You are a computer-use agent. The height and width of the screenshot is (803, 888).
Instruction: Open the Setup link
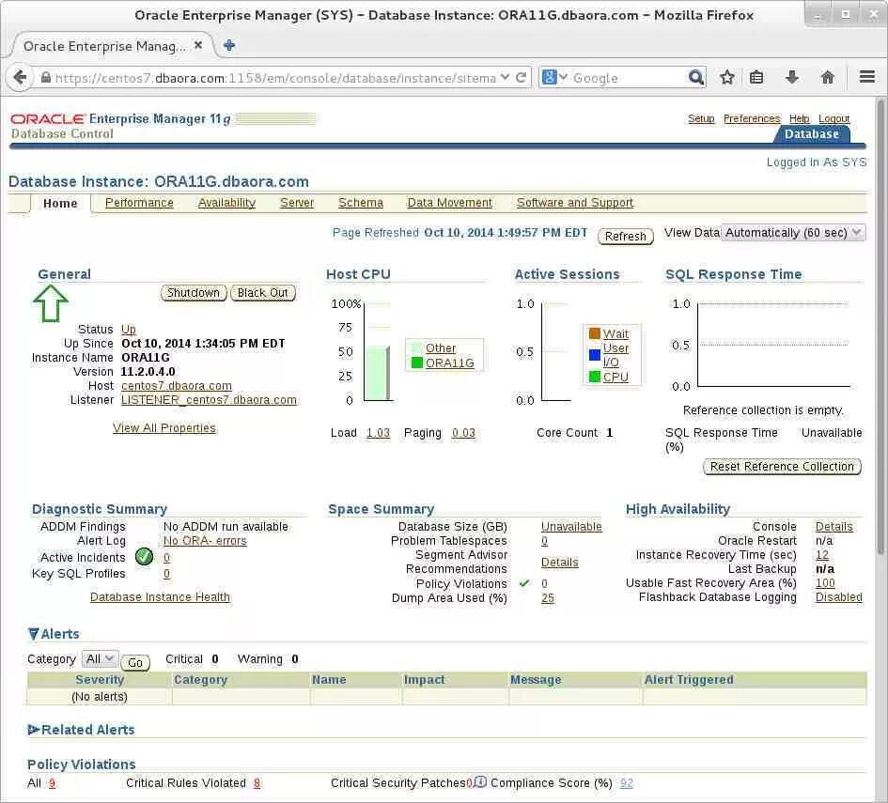(x=701, y=118)
